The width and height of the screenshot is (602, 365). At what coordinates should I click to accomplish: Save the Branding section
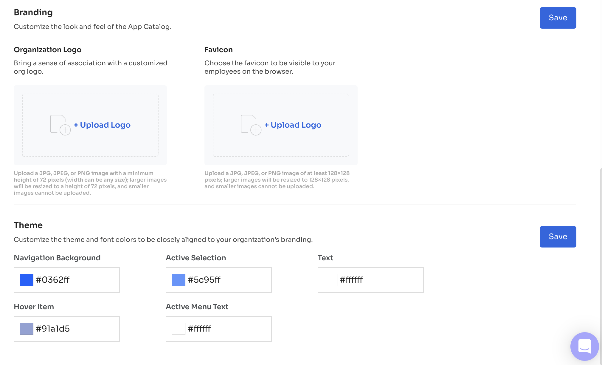(558, 18)
